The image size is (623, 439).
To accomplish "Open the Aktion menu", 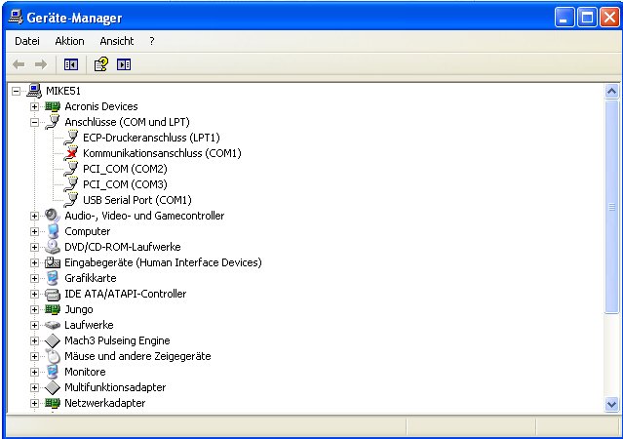I will 69,41.
